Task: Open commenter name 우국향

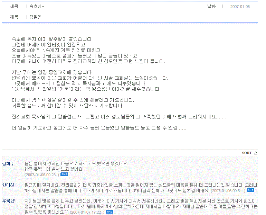Action: pos(8,201)
